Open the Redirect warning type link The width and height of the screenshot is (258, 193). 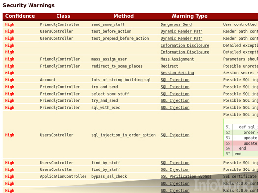click(170, 66)
